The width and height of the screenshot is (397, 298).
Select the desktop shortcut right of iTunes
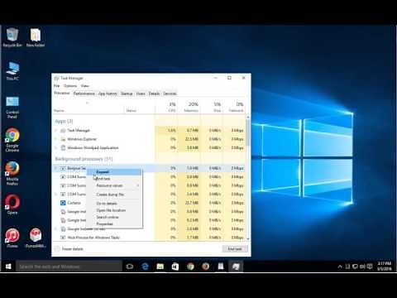coord(36,238)
